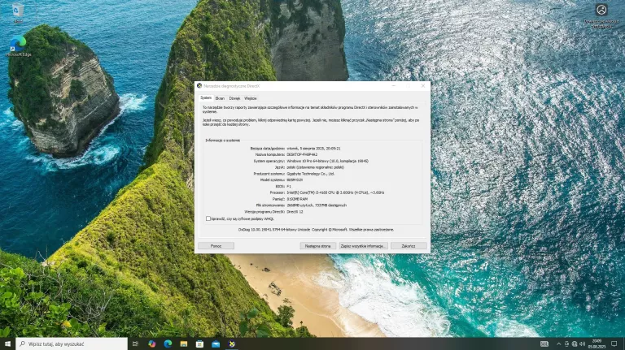Switch to the Ekran tab

(220, 97)
